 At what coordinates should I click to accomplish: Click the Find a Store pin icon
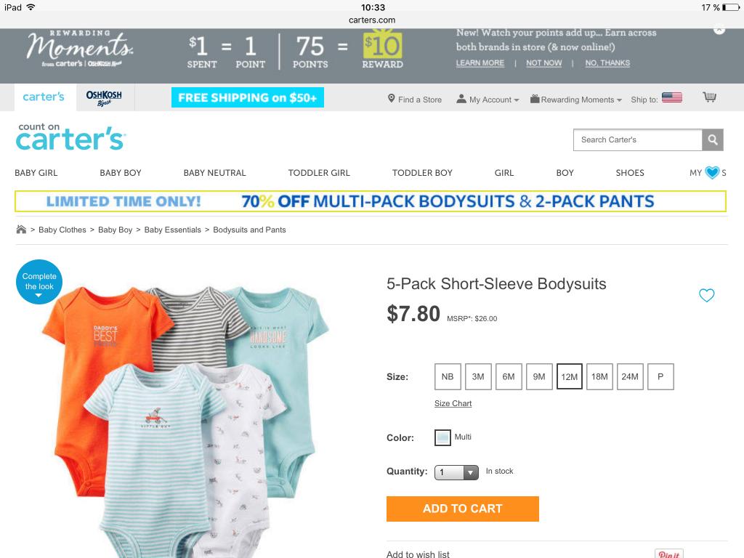(391, 98)
